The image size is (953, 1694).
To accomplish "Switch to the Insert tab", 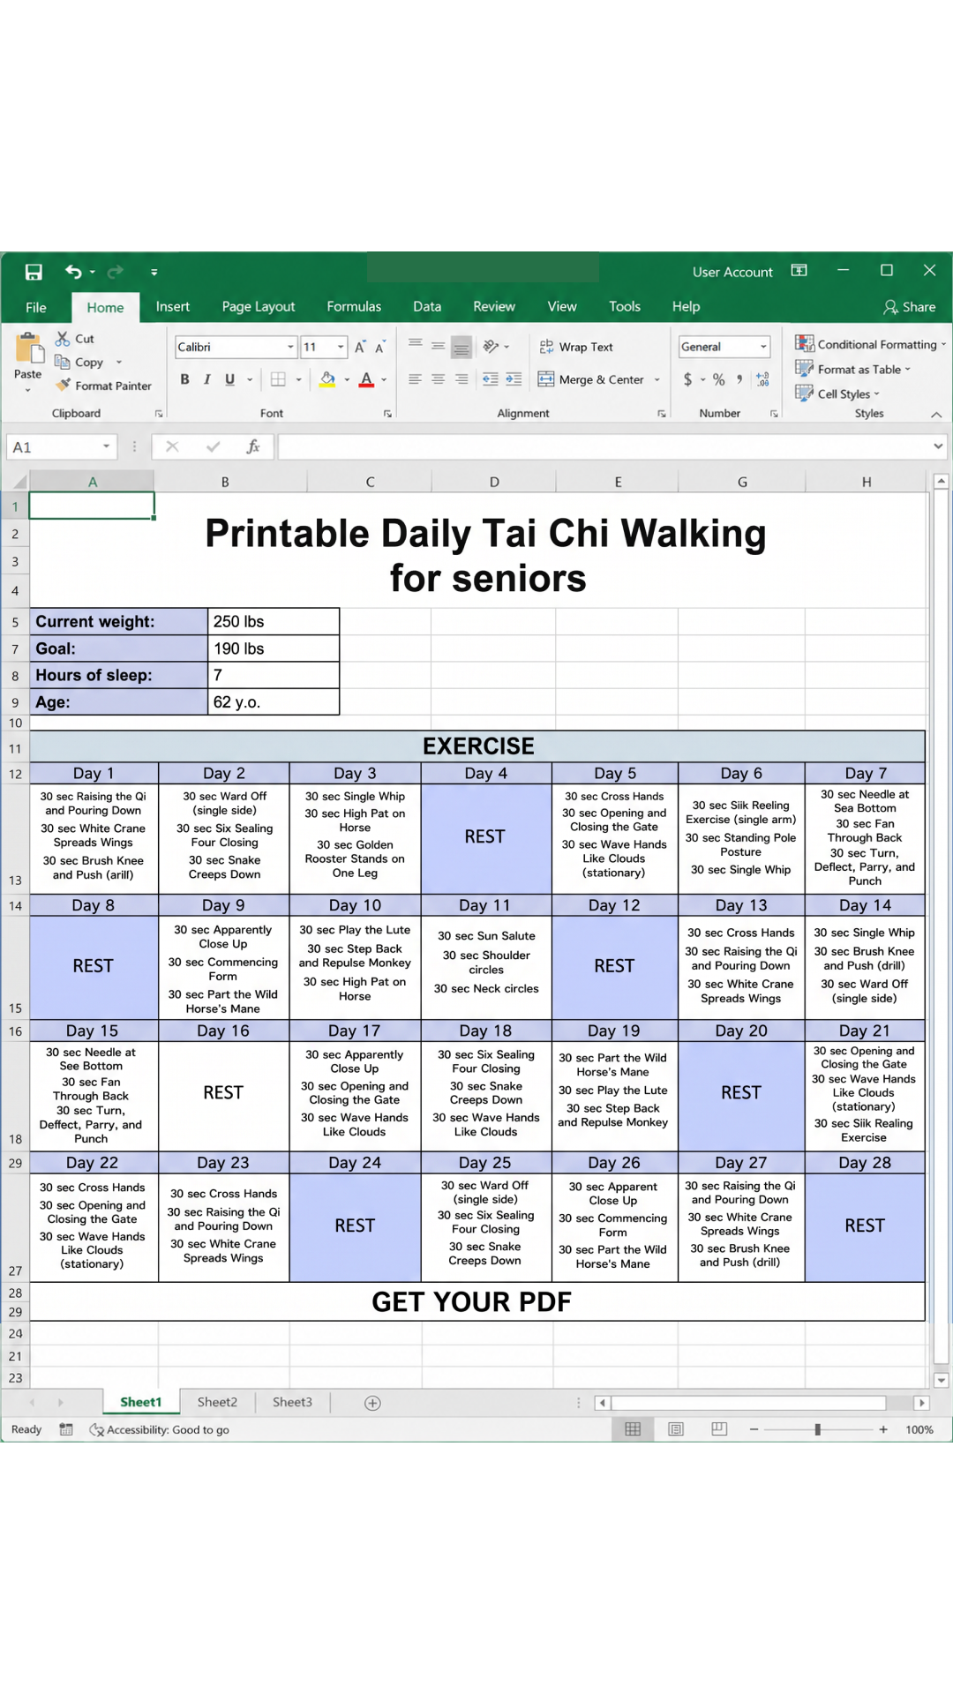I will [x=173, y=306].
